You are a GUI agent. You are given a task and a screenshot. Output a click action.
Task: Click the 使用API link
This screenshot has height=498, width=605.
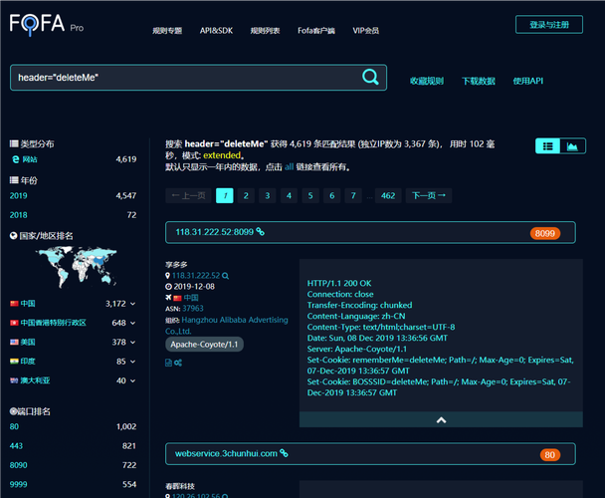click(527, 81)
